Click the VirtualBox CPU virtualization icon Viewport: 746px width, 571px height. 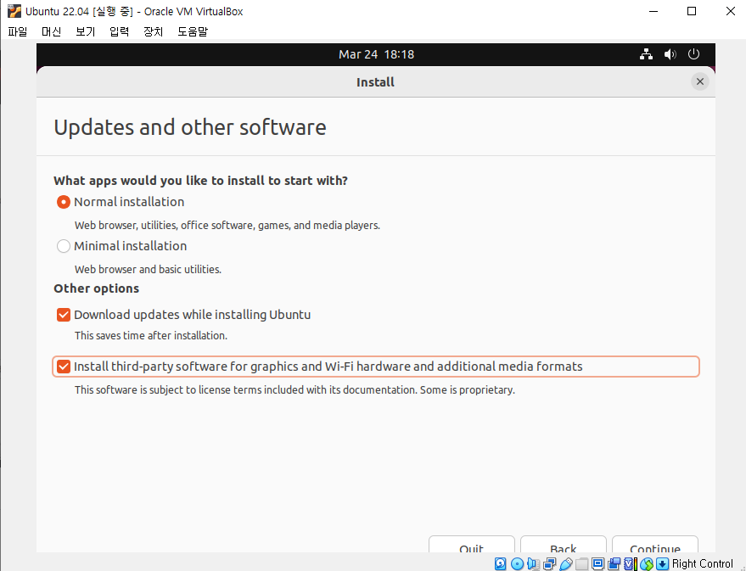pyautogui.click(x=630, y=564)
